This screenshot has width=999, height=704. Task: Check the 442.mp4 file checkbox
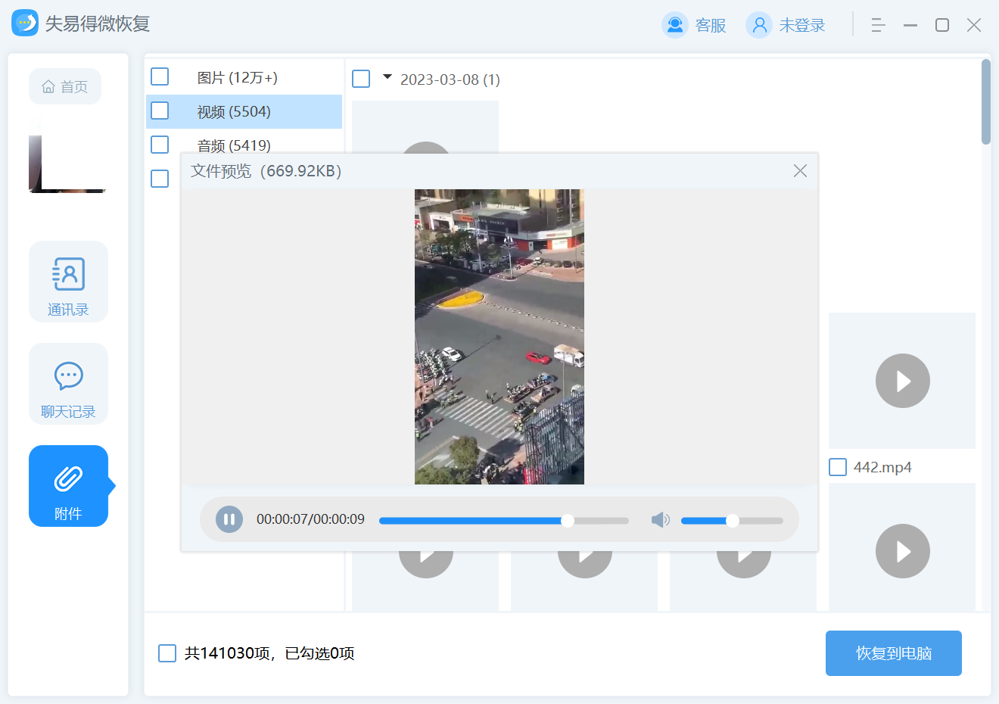point(838,467)
